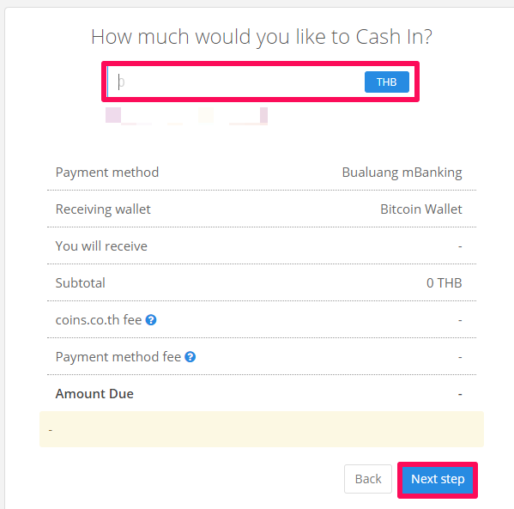The width and height of the screenshot is (514, 509).
Task: Select the Bitcoin Wallet receiving wallet value
Action: [421, 209]
